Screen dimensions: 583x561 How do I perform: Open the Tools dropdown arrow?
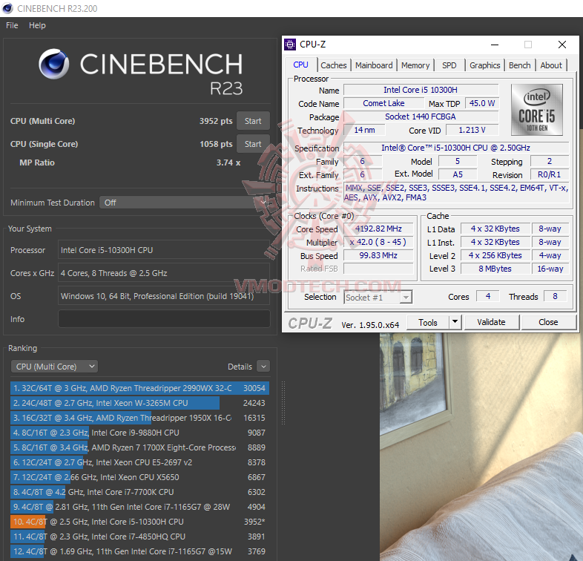pyautogui.click(x=455, y=322)
